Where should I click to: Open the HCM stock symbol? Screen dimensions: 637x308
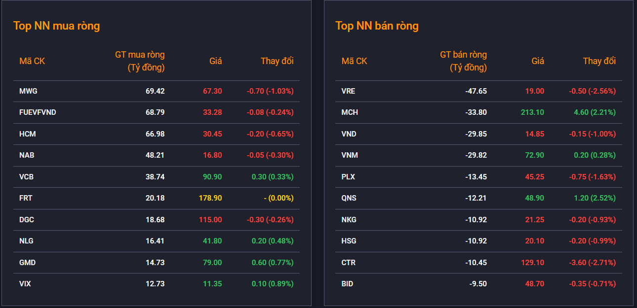tap(28, 134)
